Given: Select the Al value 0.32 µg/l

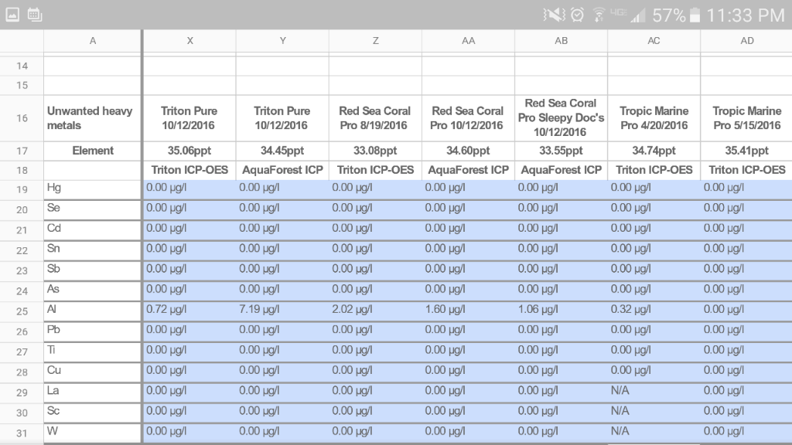Looking at the screenshot, I should 654,310.
